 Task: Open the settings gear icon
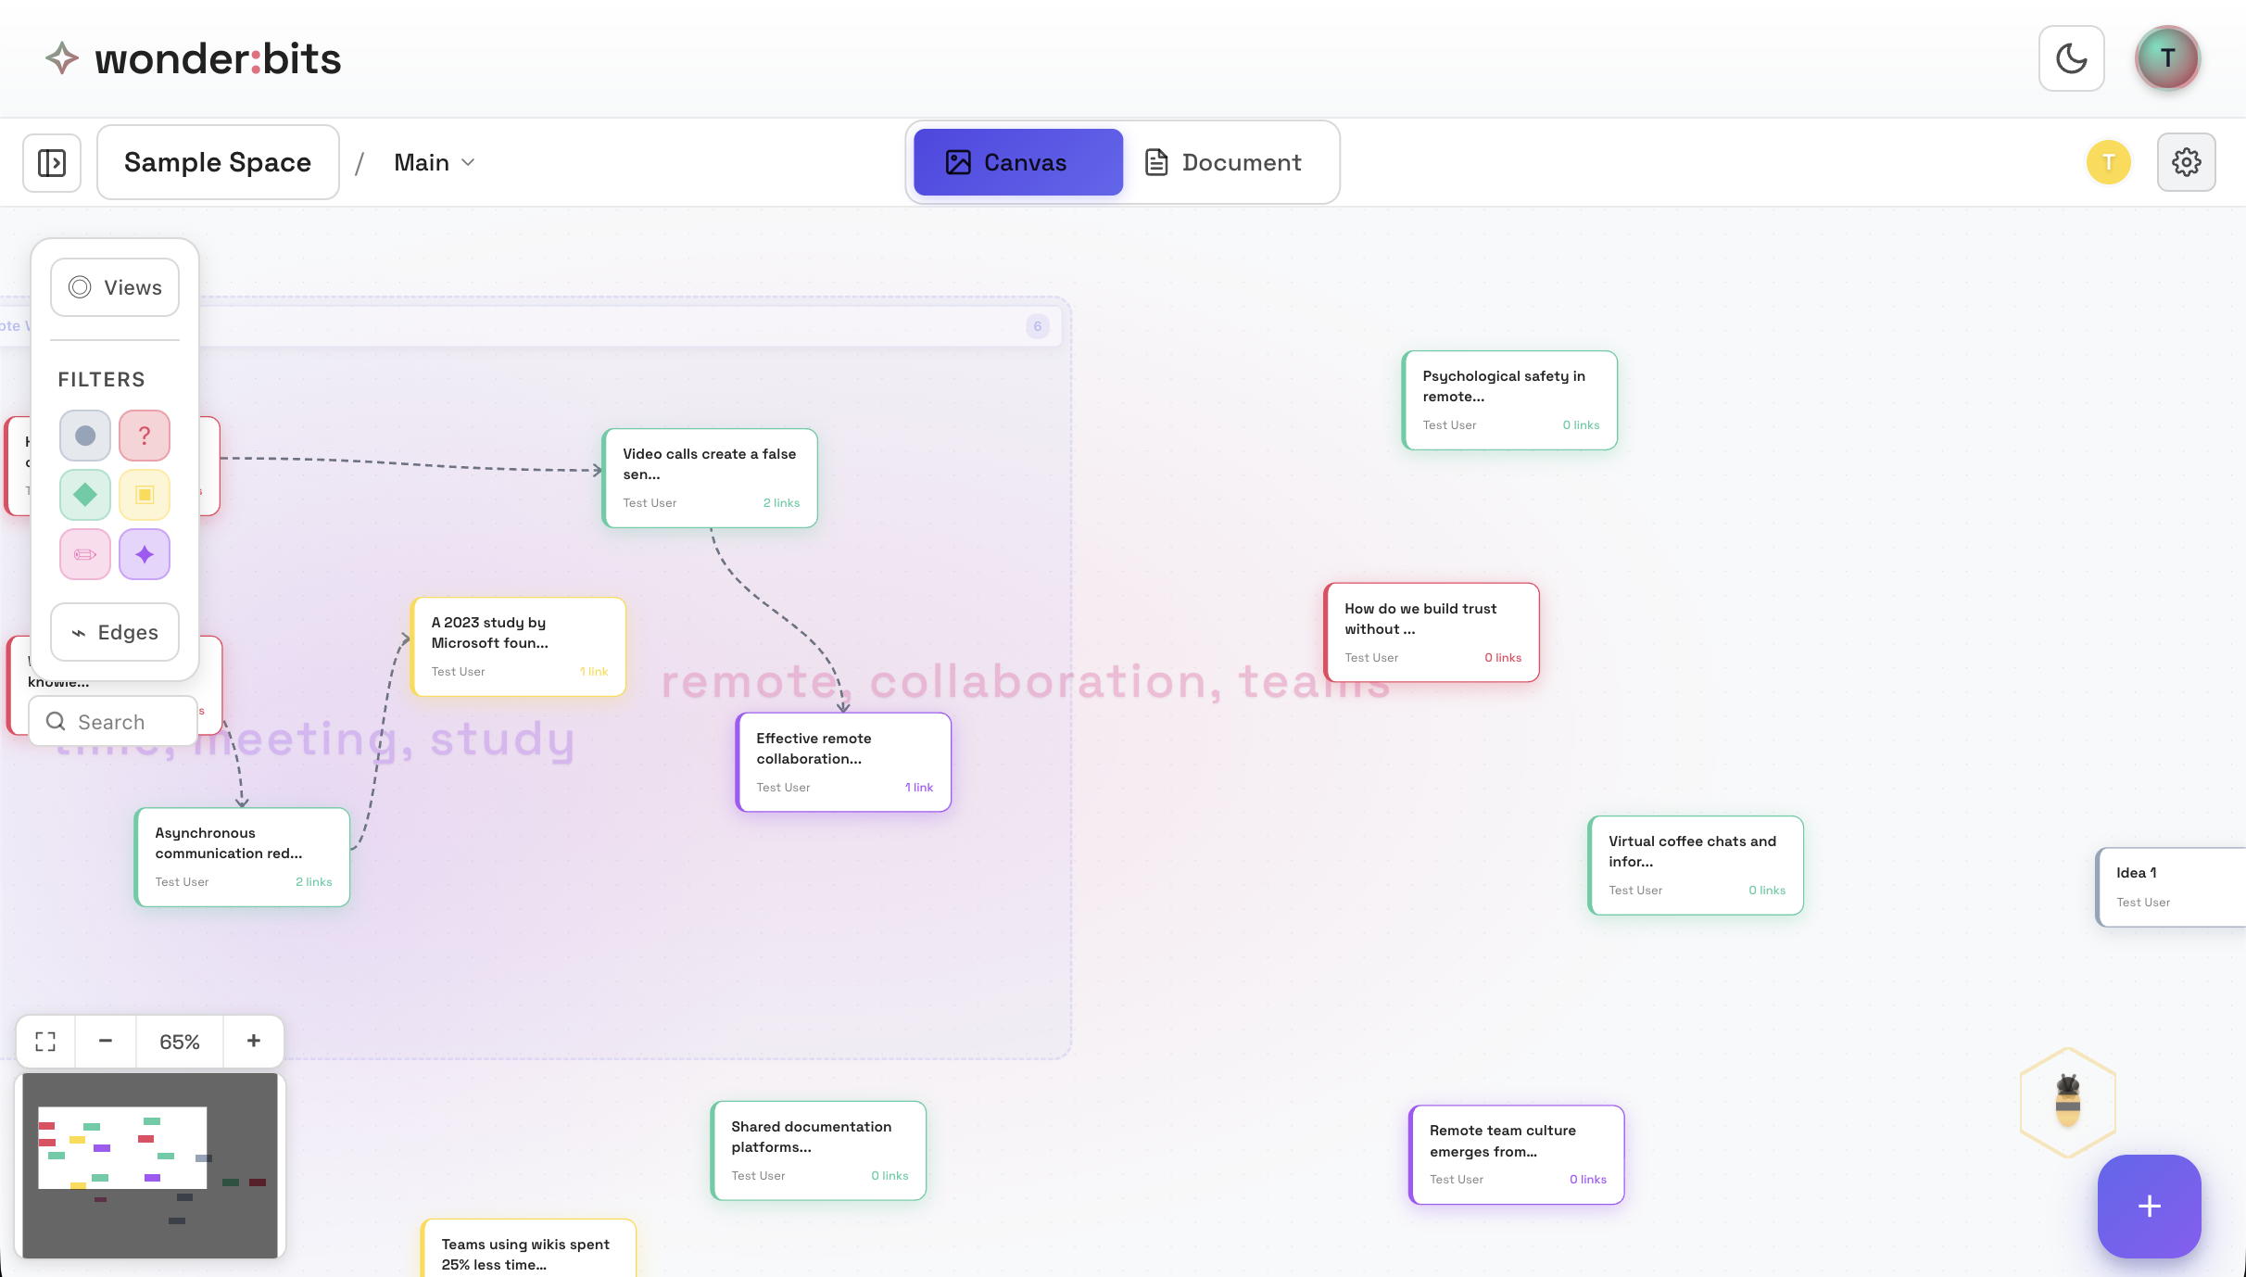(x=2186, y=162)
